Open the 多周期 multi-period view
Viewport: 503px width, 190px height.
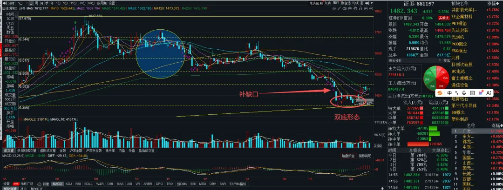point(102,3)
